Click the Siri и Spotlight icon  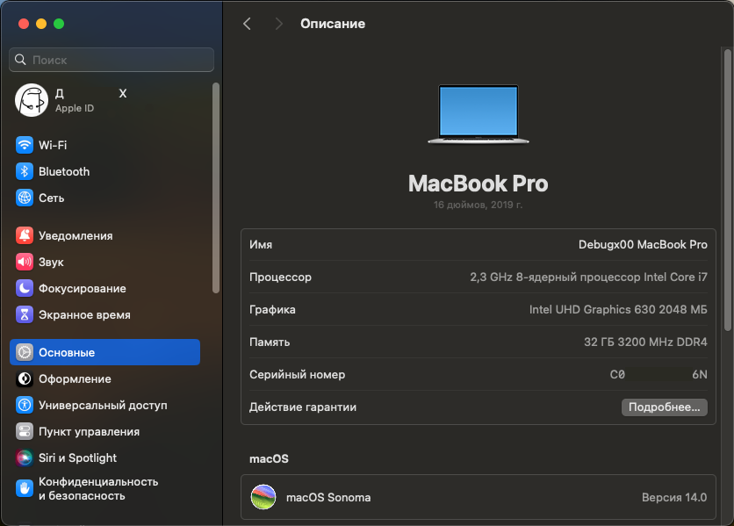pyautogui.click(x=25, y=458)
